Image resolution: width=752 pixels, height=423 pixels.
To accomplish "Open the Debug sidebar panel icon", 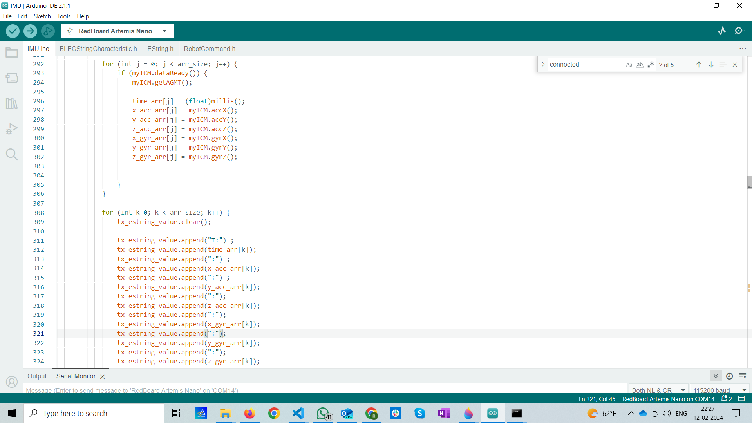I will (12, 129).
